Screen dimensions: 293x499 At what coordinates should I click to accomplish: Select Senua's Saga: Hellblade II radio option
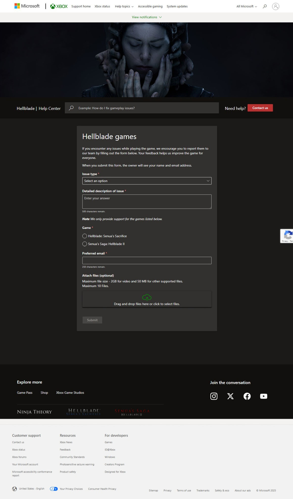click(85, 244)
